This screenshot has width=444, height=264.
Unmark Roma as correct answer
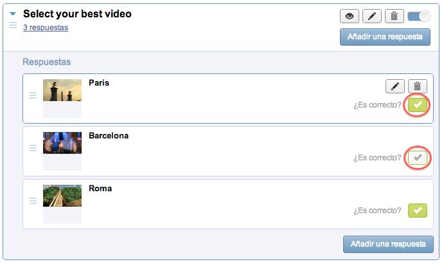(418, 211)
